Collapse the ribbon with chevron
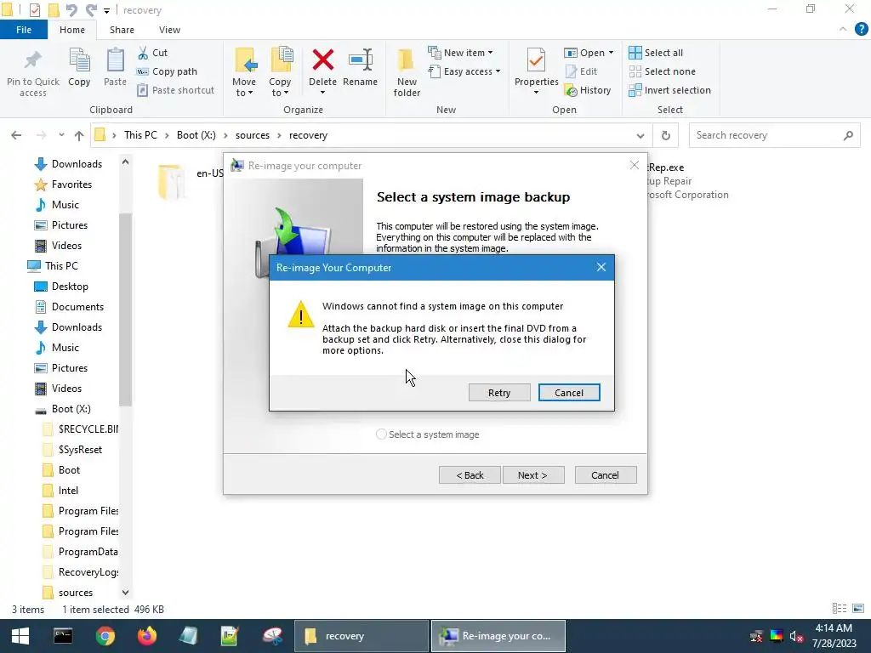The width and height of the screenshot is (871, 653). [843, 30]
